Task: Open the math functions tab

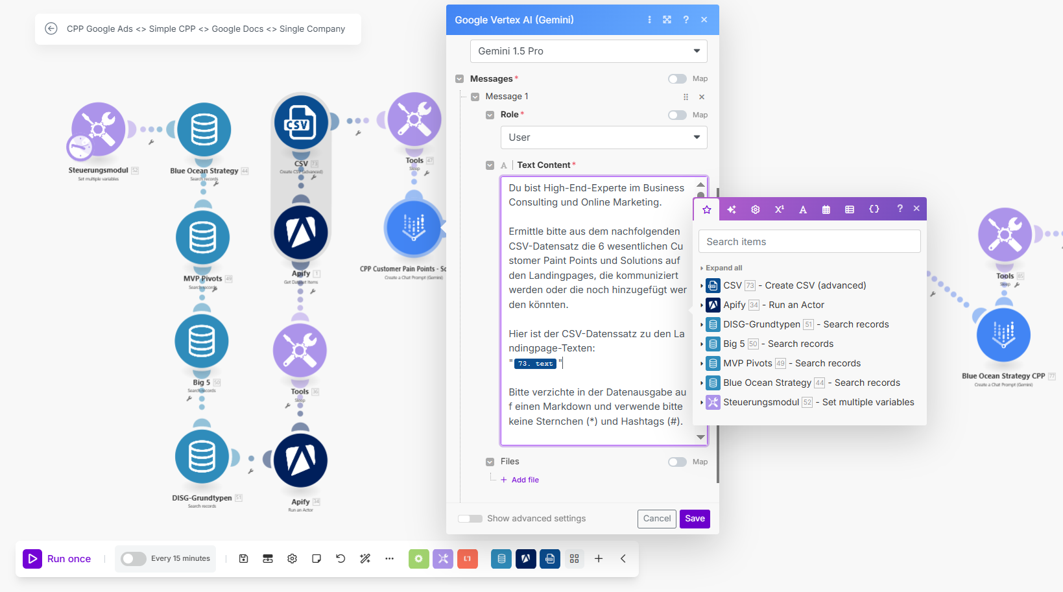Action: tap(779, 209)
